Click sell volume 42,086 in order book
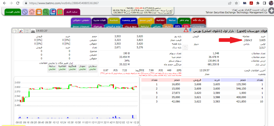This screenshot has height=126, width=274. click(176, 102)
